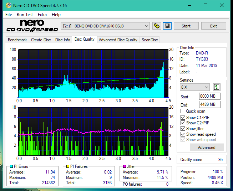
Task: Minimize the Nero CD-DVD Speed window
Action: coord(189,5)
